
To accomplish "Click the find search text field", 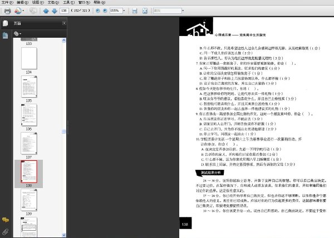I will click(168, 11).
